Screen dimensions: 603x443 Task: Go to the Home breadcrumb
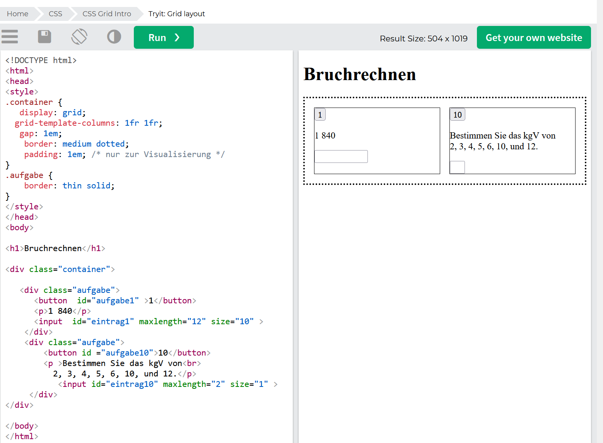(17, 14)
